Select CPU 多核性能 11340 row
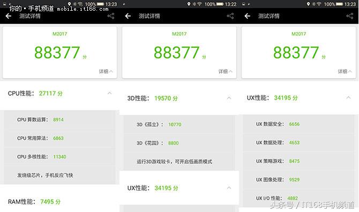Viewport: 359px width, 212px height. pyautogui.click(x=59, y=157)
